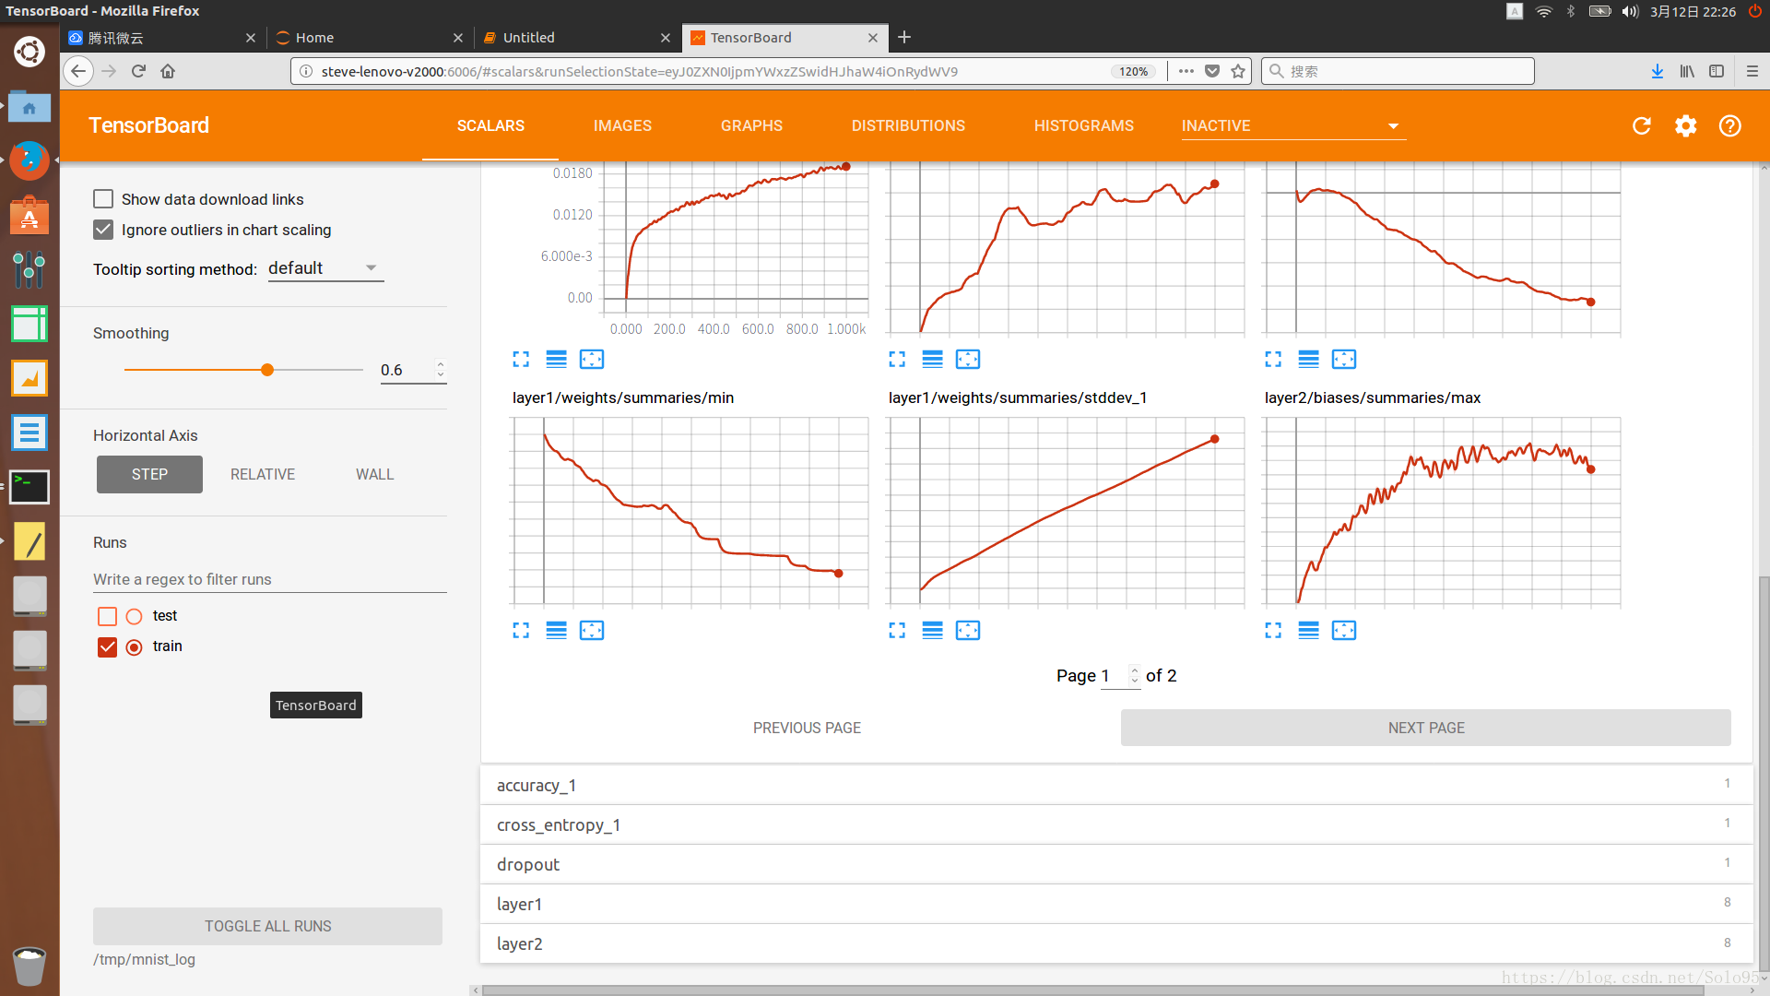This screenshot has width=1770, height=996.
Task: Drag the Smoothing slider to adjust value
Action: coord(267,370)
